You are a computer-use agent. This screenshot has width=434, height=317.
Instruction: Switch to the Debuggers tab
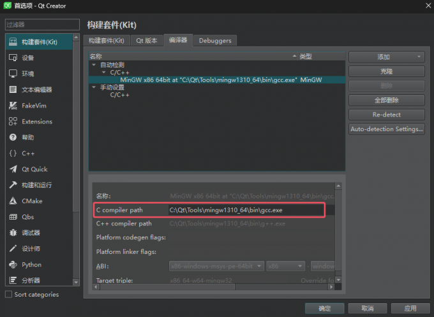point(215,41)
